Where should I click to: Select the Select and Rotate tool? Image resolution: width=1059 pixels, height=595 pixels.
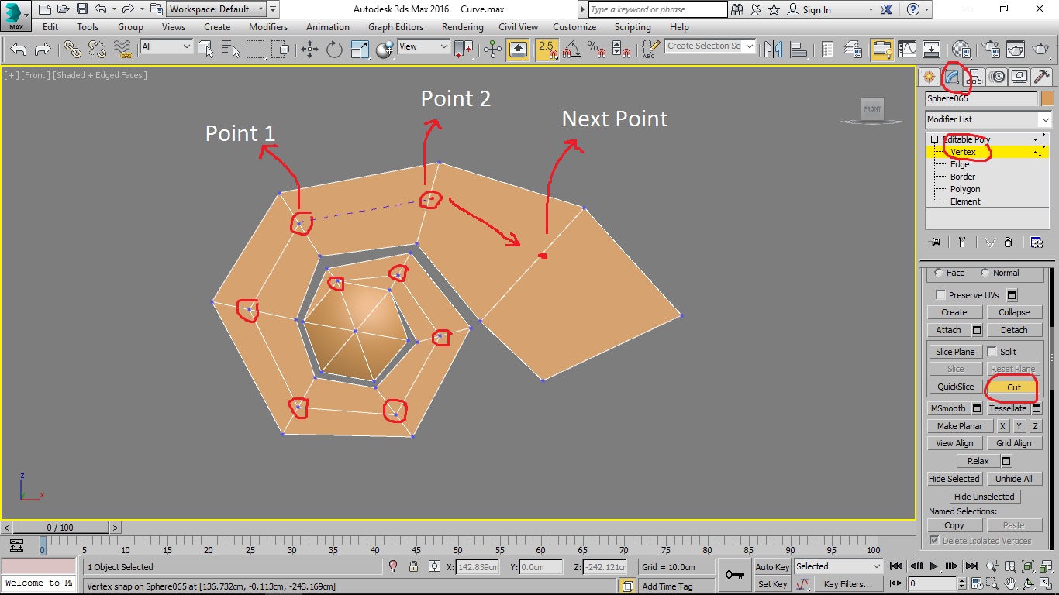click(334, 48)
